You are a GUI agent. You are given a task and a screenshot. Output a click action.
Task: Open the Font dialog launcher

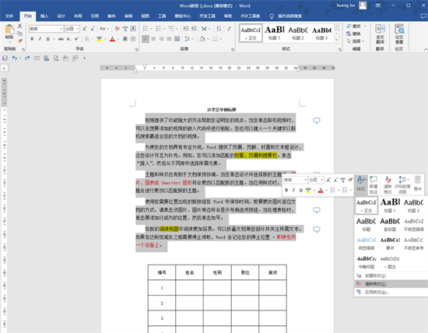[x=136, y=49]
